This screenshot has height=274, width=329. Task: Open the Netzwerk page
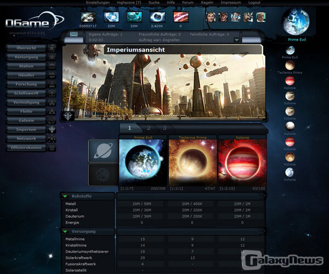[26, 139]
